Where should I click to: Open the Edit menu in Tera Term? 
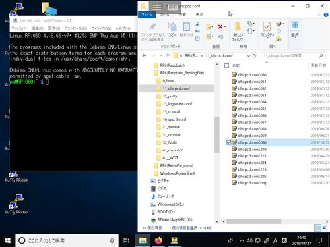pos(37,28)
